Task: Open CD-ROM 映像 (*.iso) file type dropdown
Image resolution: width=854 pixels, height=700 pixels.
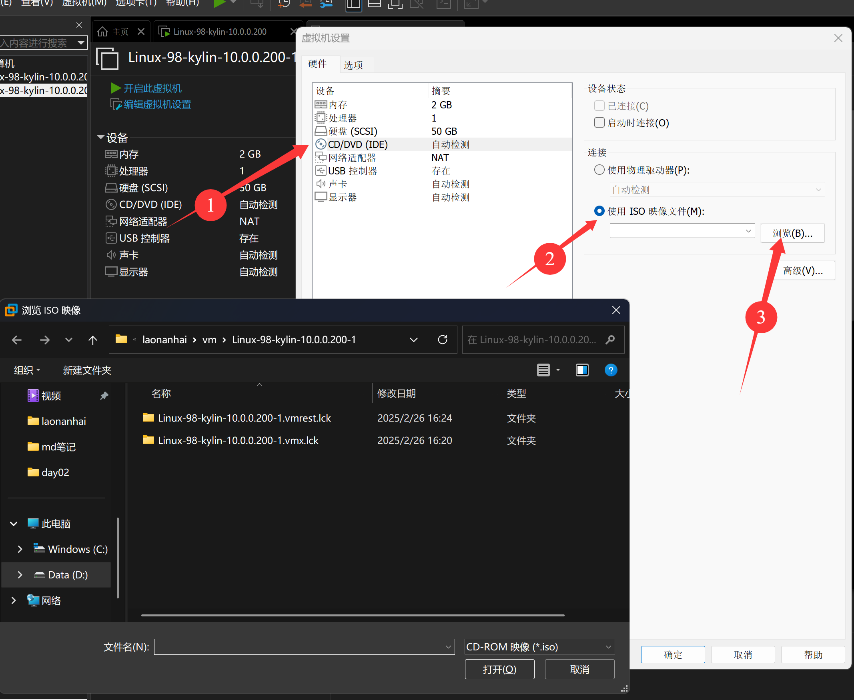Action: (x=539, y=647)
